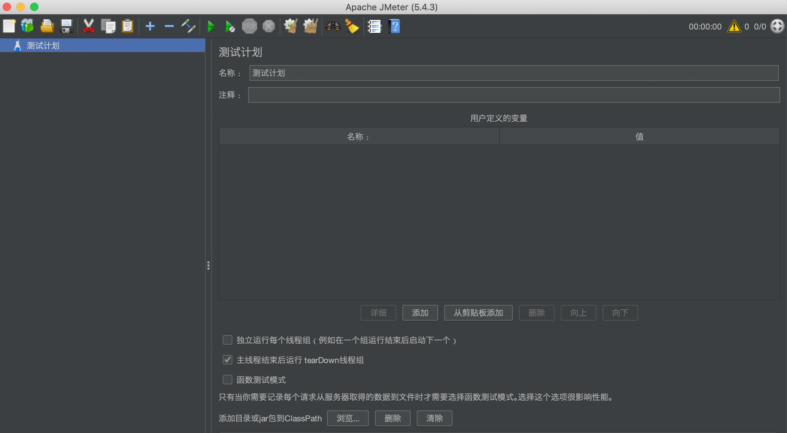Click the 值 column header
787x433 pixels.
(640, 137)
